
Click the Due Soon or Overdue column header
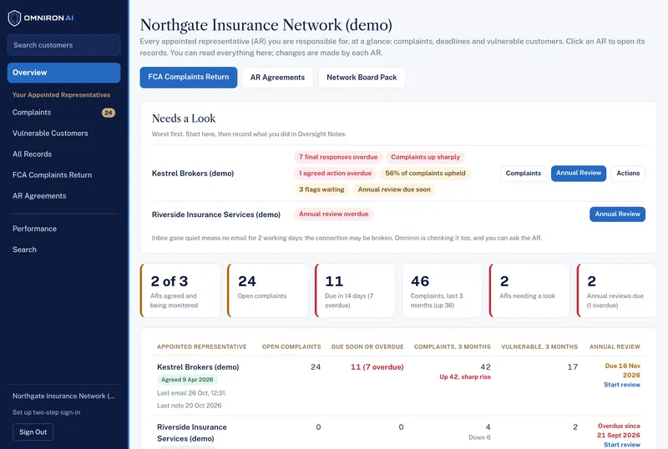click(x=367, y=346)
